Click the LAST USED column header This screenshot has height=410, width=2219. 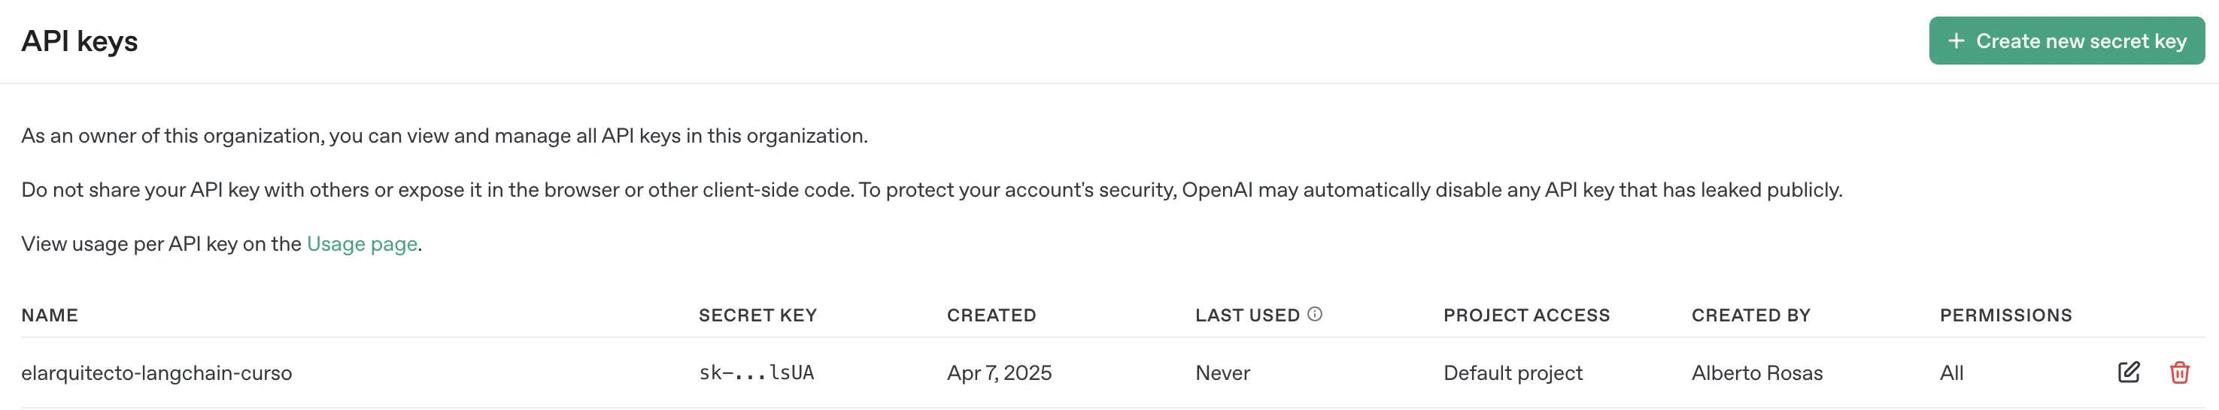(1246, 315)
